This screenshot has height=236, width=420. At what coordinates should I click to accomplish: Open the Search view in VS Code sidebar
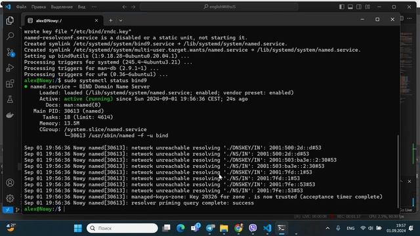click(x=10, y=36)
